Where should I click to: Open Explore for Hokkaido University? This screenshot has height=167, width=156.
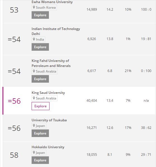[40, 160]
